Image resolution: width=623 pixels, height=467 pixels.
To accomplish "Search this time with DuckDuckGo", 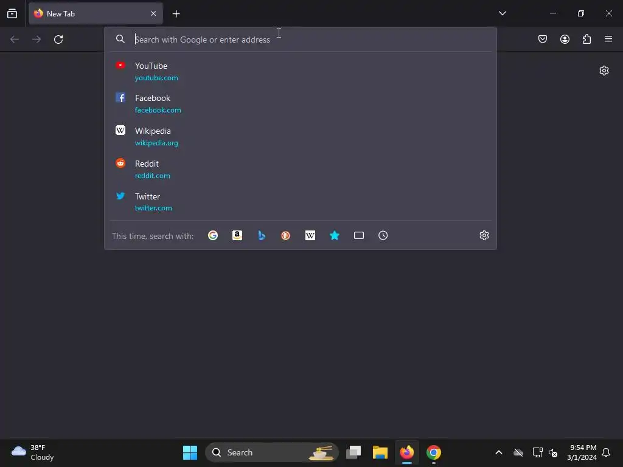I will 286,235.
